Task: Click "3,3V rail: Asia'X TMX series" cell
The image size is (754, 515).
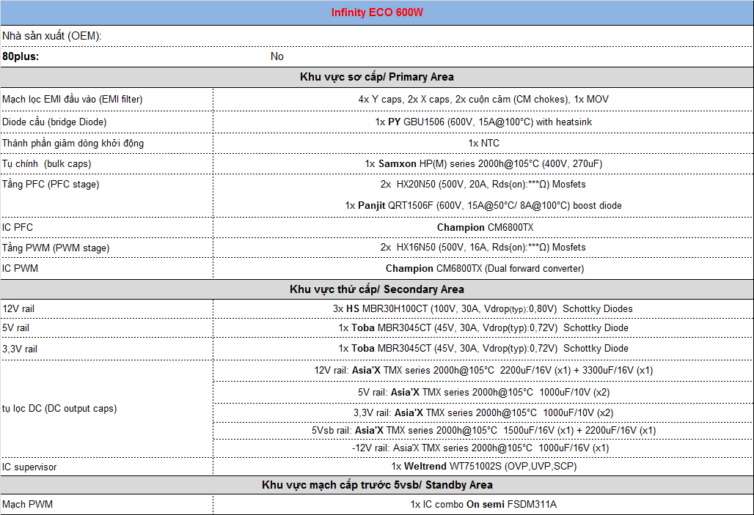Action: pos(483,412)
